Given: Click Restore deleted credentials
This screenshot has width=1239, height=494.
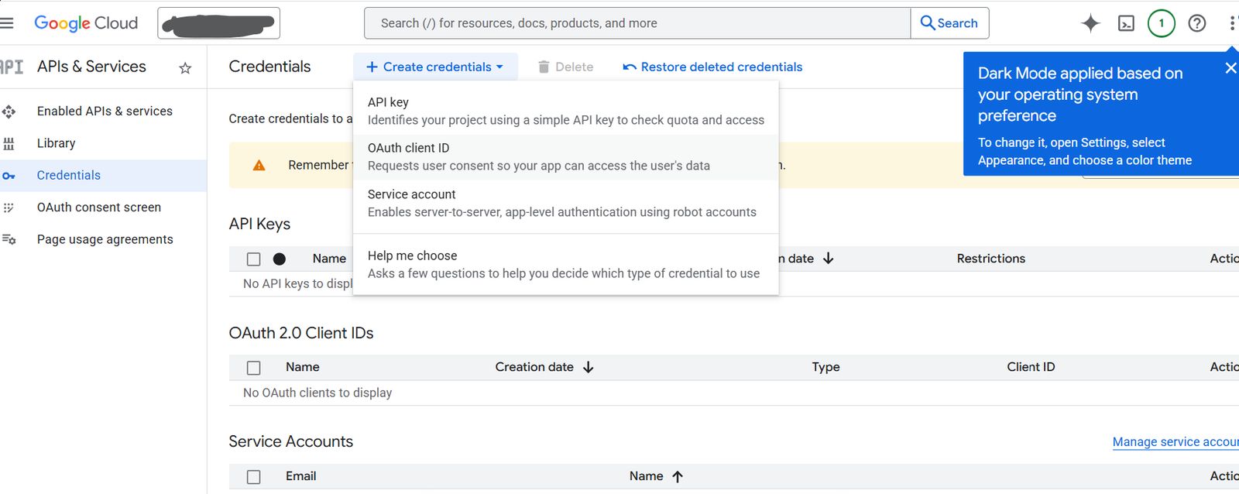Looking at the screenshot, I should (712, 67).
